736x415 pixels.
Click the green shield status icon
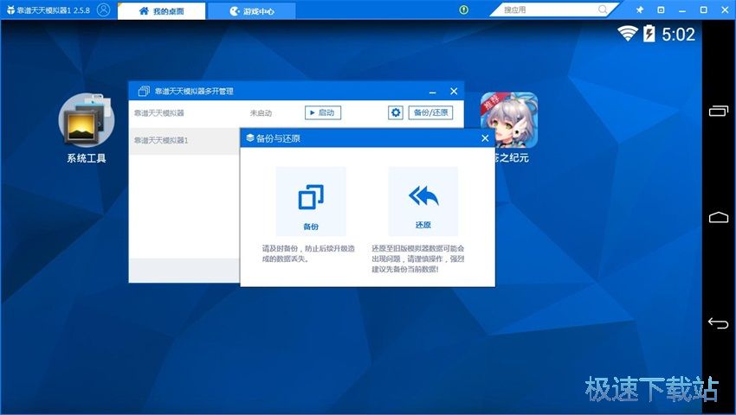click(x=464, y=10)
